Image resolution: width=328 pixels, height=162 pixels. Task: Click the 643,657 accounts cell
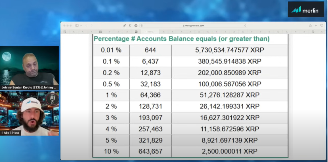pos(150,152)
